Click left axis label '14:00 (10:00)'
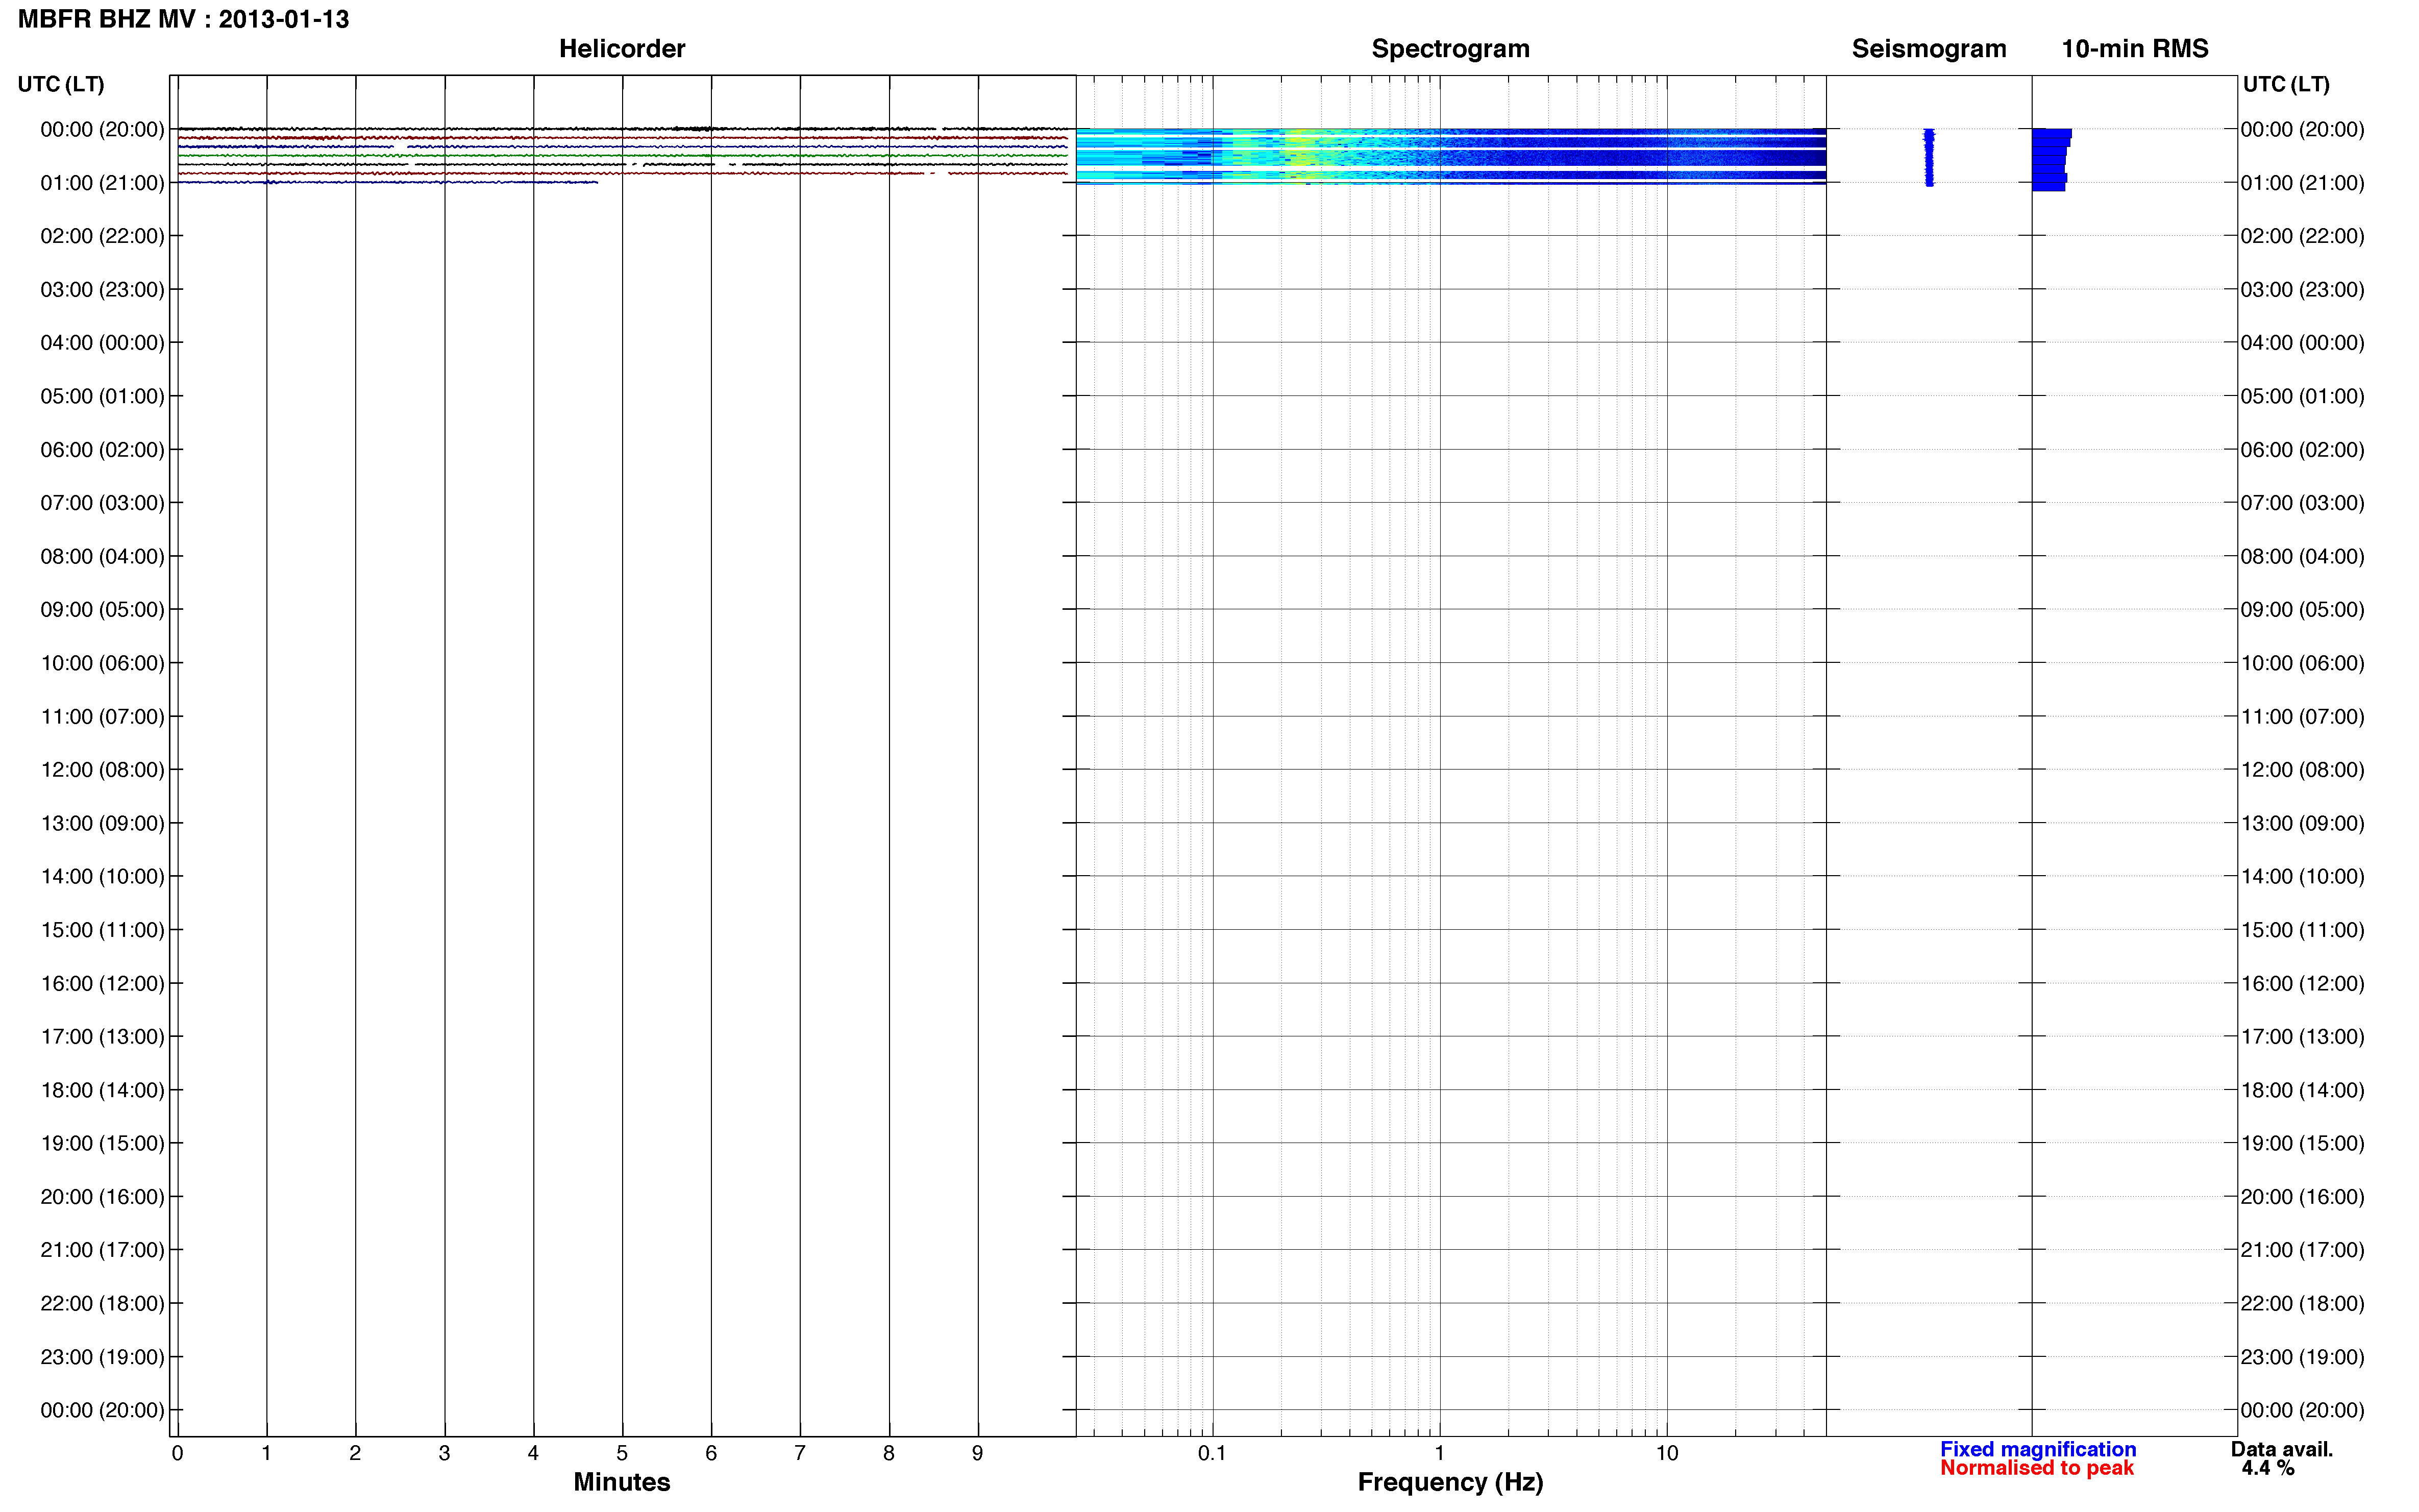Viewport: 2419px width, 1512px height. click(x=102, y=876)
